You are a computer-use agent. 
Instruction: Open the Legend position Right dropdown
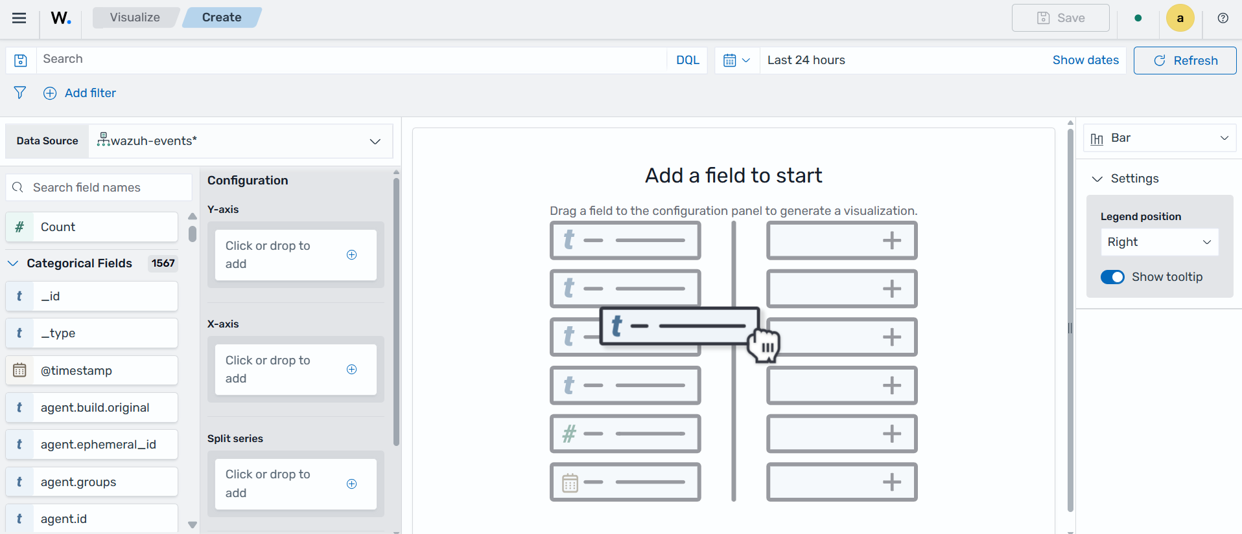click(x=1160, y=242)
